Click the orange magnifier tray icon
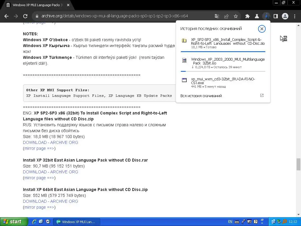This screenshot has height=226, width=301. (x=285, y=222)
